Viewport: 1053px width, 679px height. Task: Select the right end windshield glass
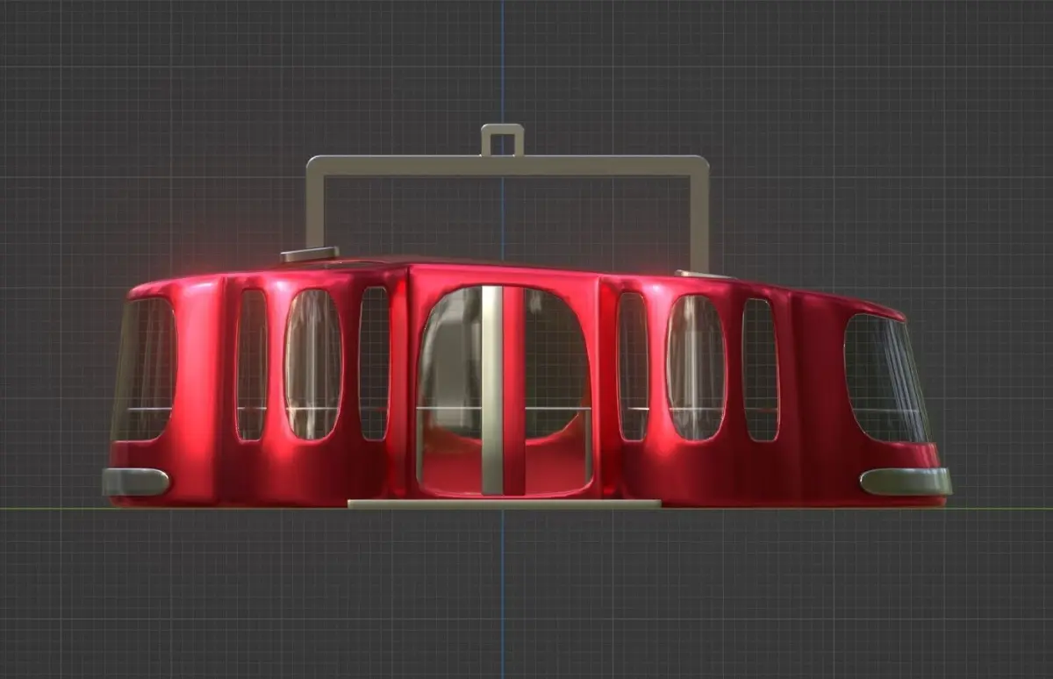pos(885,378)
